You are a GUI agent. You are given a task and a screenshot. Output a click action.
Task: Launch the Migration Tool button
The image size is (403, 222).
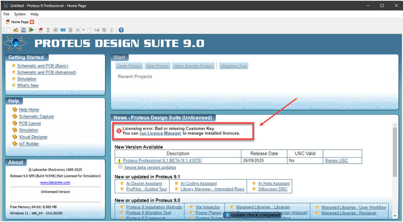point(234,66)
